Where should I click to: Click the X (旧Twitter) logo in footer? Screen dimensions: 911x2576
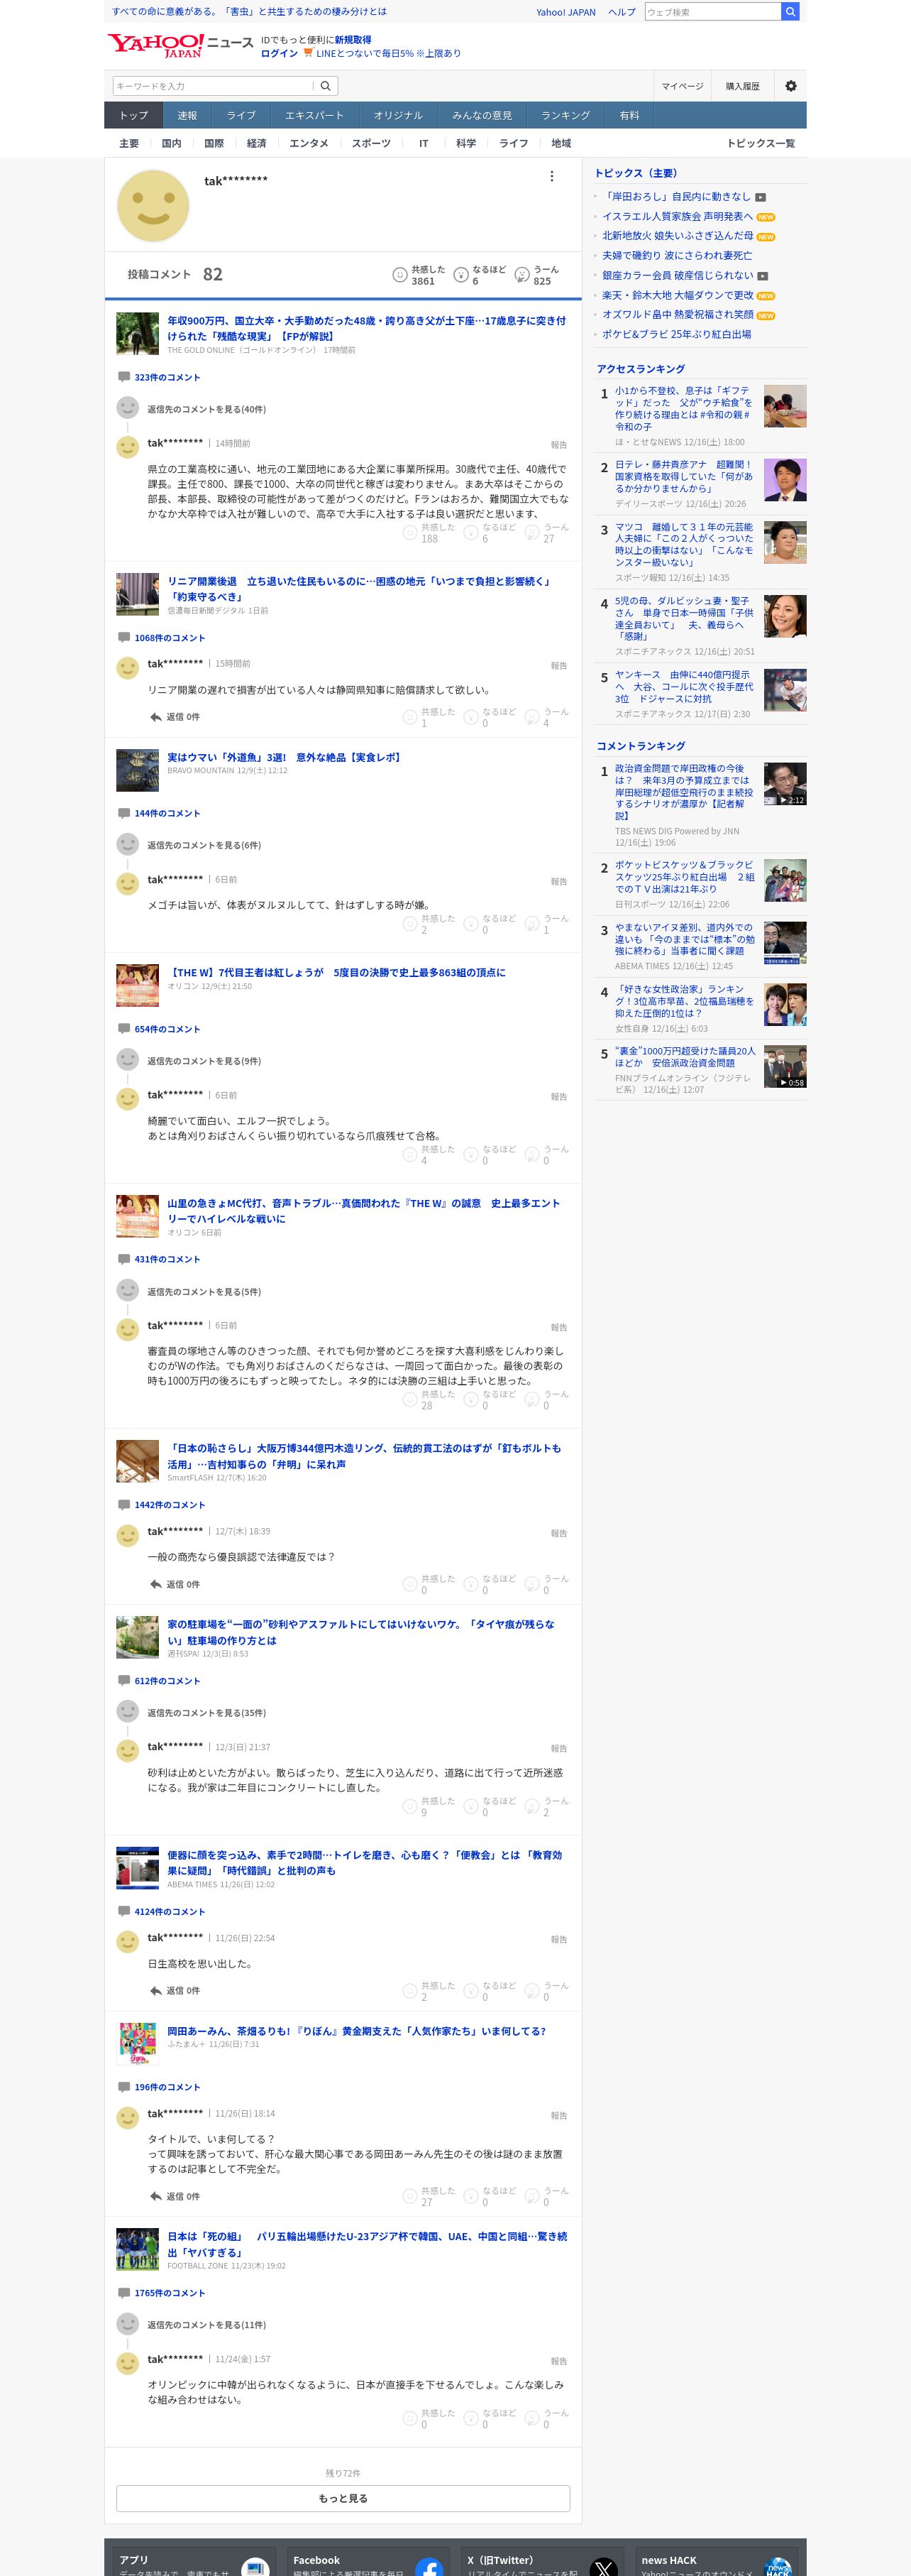point(603,2567)
